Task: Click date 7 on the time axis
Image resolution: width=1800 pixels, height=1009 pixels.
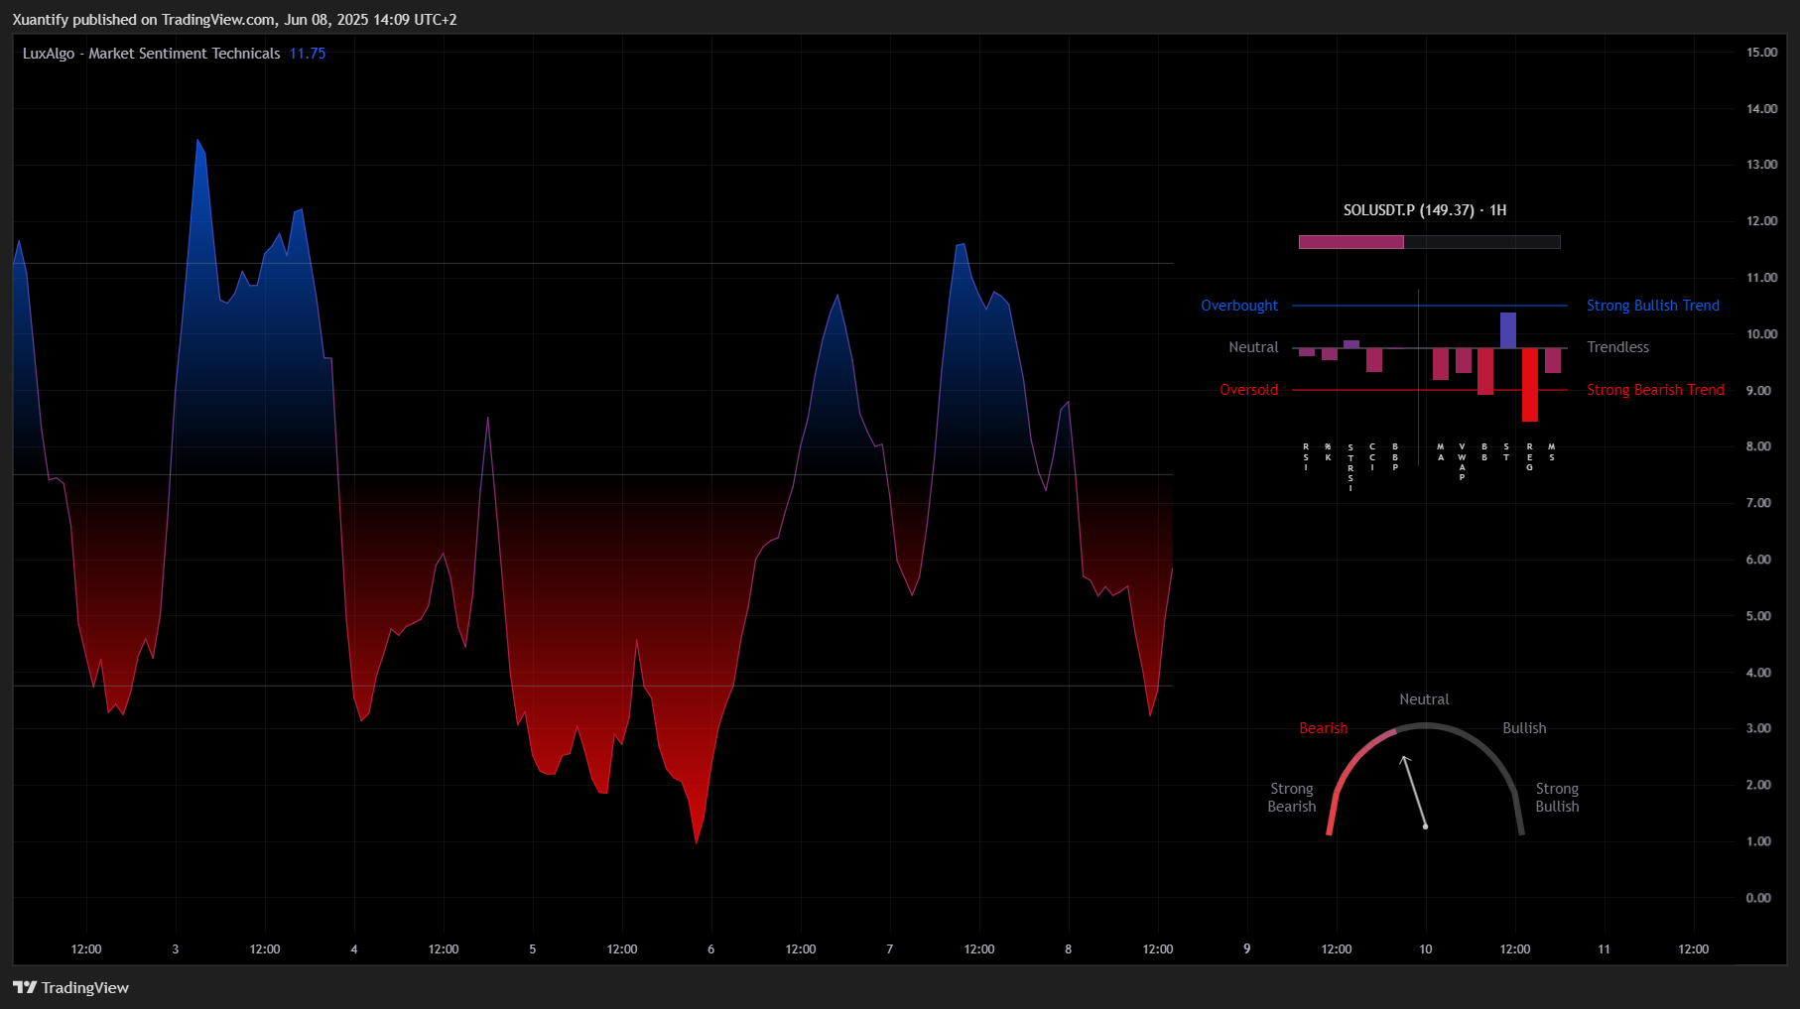Action: (x=890, y=949)
